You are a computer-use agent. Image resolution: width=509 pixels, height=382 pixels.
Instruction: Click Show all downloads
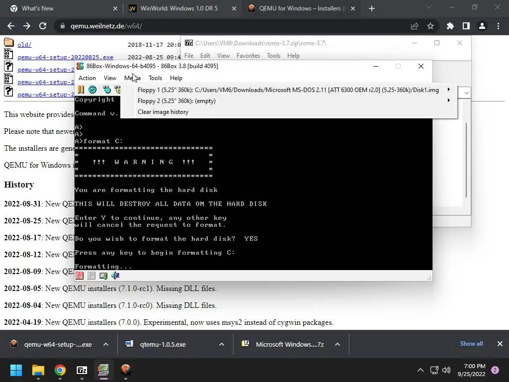click(x=471, y=344)
